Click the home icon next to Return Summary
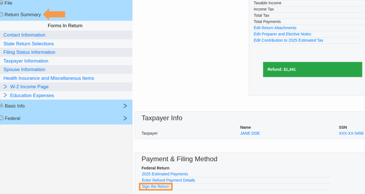Image resolution: width=365 pixels, height=194 pixels. coord(2,14)
